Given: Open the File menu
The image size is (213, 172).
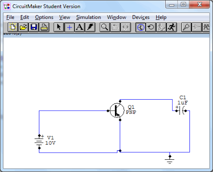Looking at the screenshot, I should click(x=10, y=17).
